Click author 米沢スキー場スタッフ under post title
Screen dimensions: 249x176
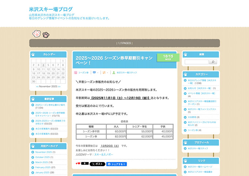click(x=127, y=73)
